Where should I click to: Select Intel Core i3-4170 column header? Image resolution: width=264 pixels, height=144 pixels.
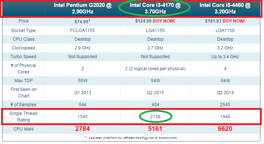point(155,8)
